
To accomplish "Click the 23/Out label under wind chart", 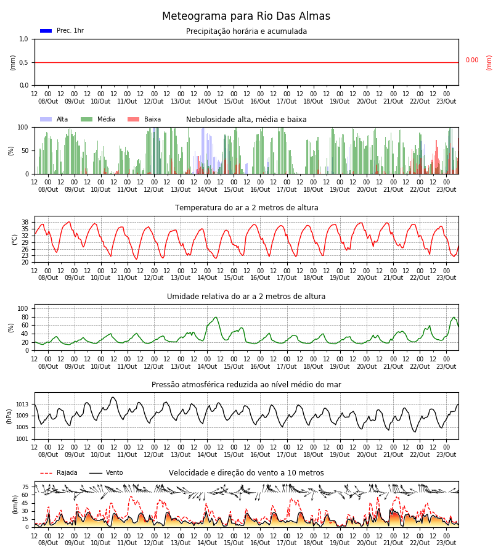I will point(446,543).
